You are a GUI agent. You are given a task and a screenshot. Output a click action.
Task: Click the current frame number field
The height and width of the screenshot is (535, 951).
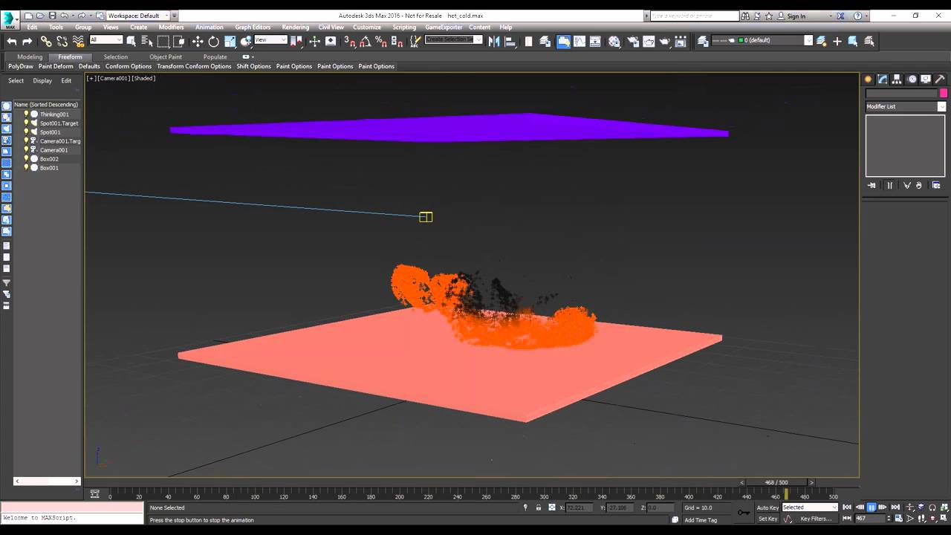[869, 519]
